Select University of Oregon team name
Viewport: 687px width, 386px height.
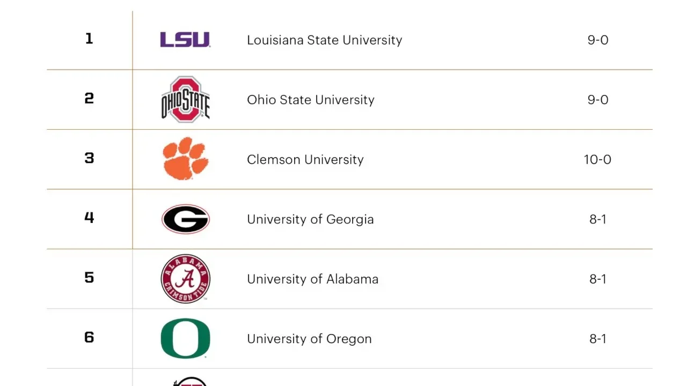[x=309, y=339]
